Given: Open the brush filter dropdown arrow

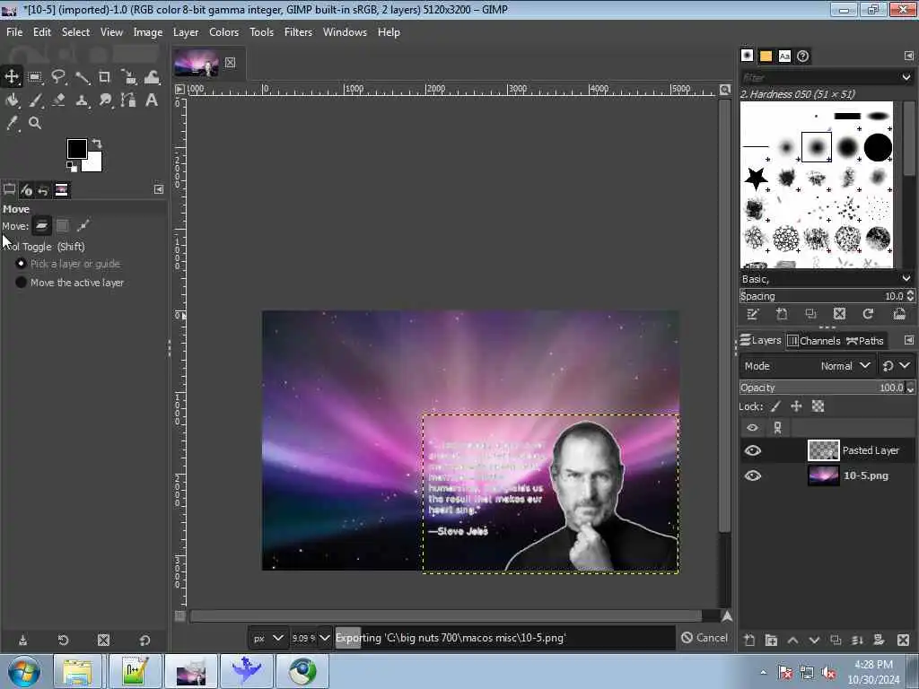Looking at the screenshot, I should click(x=906, y=77).
